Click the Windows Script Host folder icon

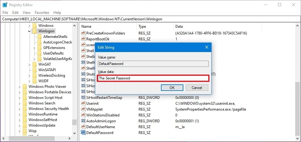[25, 98]
